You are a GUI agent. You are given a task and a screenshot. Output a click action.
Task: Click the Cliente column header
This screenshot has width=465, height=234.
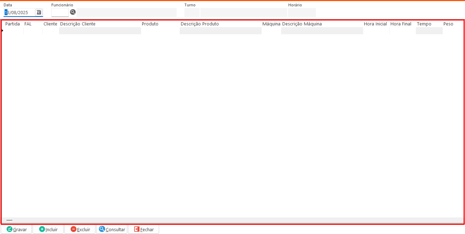(x=50, y=24)
